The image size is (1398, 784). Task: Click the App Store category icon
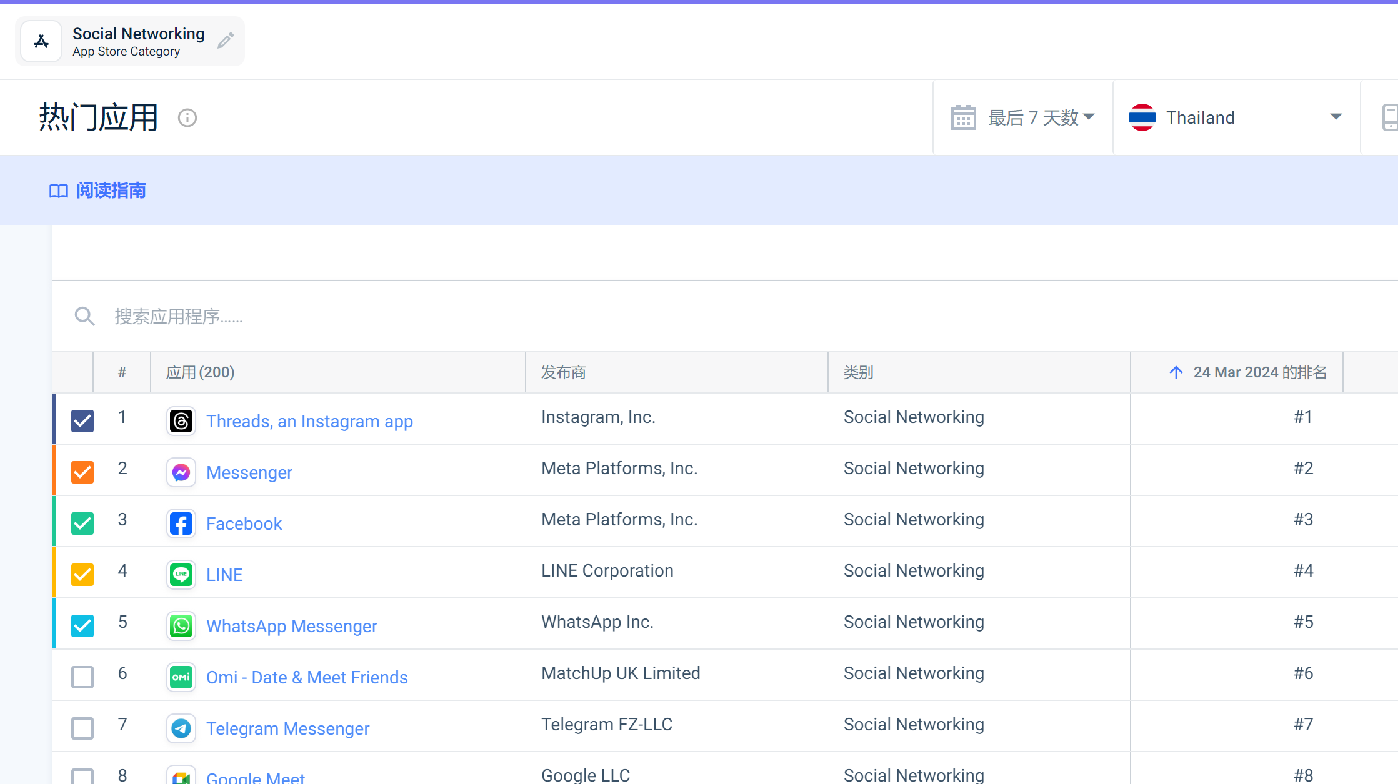coord(41,41)
